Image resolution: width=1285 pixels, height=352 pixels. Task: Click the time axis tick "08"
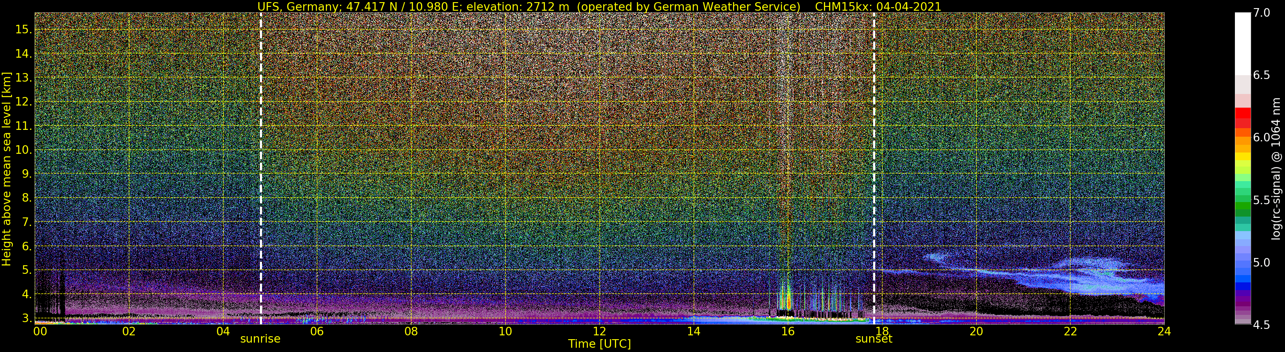(x=411, y=331)
